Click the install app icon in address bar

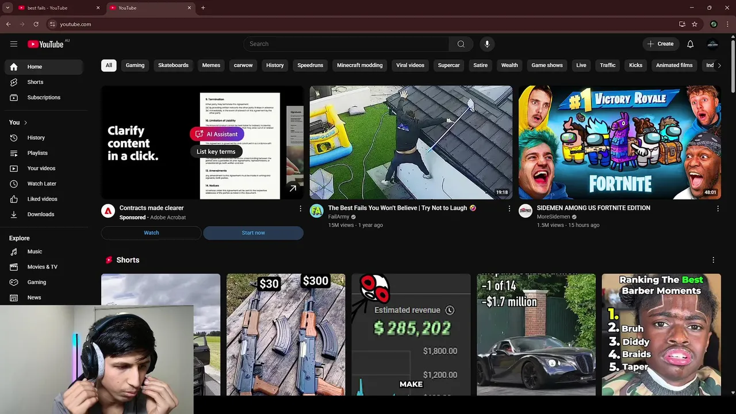pyautogui.click(x=682, y=24)
